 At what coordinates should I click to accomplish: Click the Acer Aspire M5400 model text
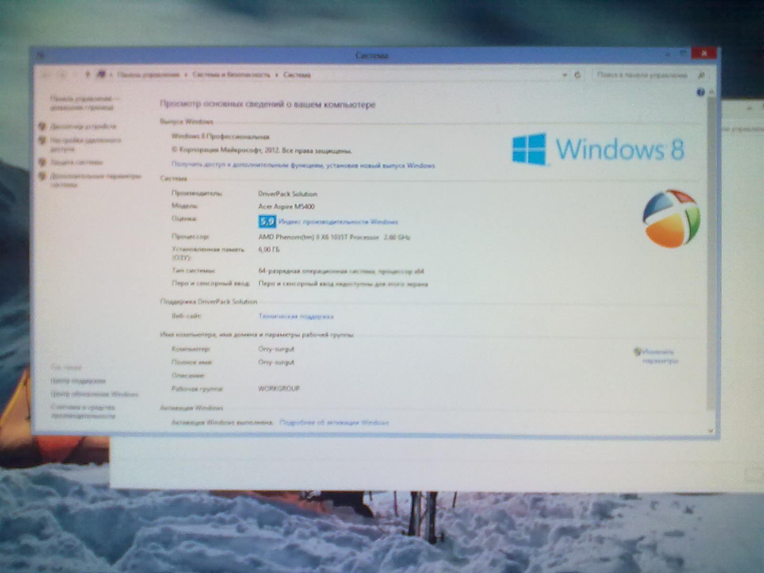click(x=286, y=207)
